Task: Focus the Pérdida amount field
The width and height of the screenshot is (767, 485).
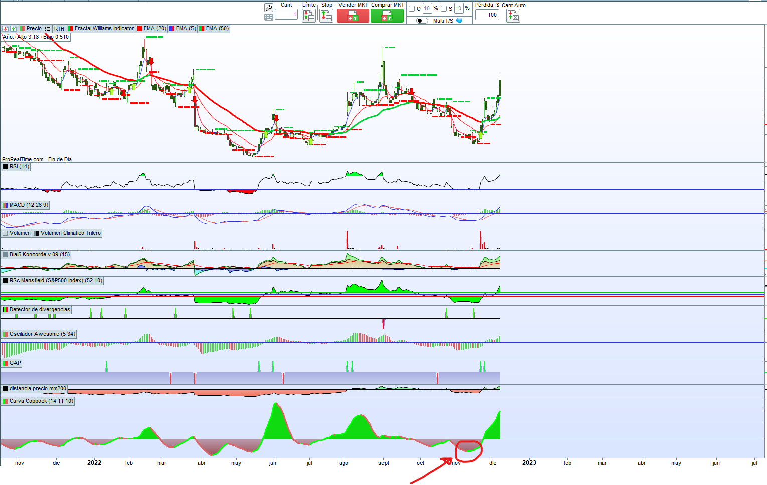Action: (487, 15)
